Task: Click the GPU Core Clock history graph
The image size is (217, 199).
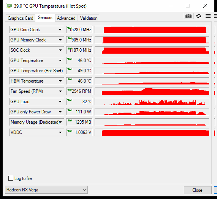Action: pyautogui.click(x=152, y=30)
